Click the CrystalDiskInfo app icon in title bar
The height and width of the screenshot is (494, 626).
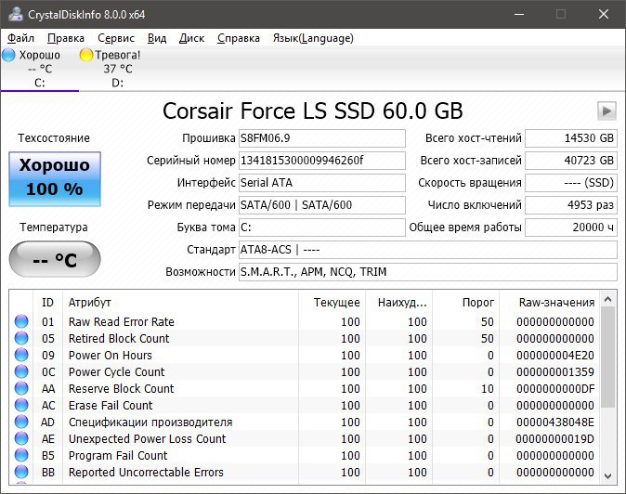coord(16,14)
